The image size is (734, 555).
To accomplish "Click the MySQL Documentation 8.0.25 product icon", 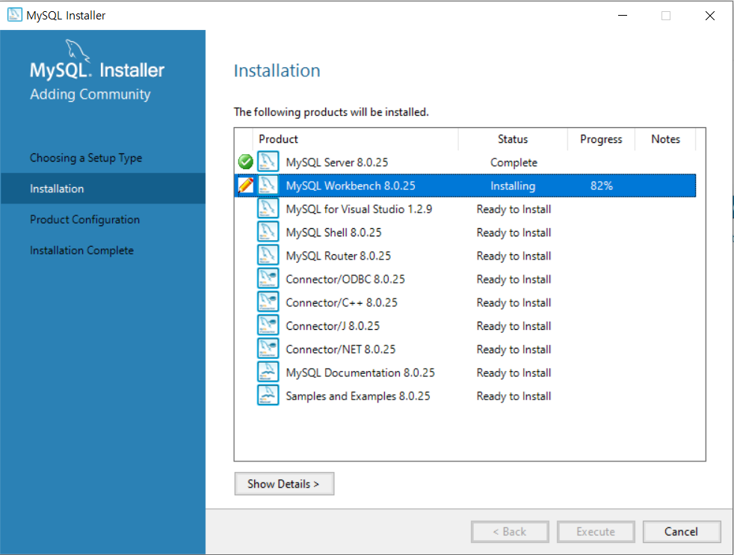I will pos(268,372).
